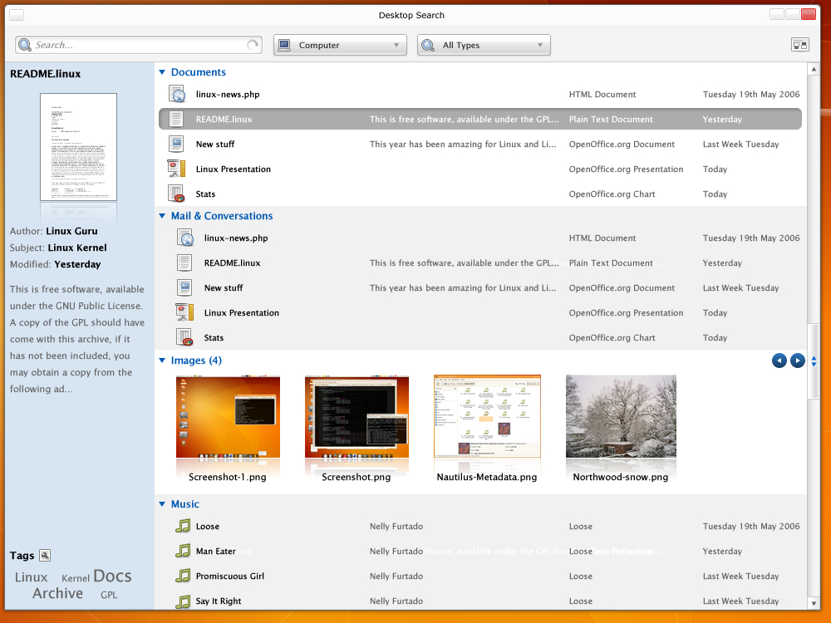Click 'Tuesday 19th May 2006' date in Music

tap(751, 526)
